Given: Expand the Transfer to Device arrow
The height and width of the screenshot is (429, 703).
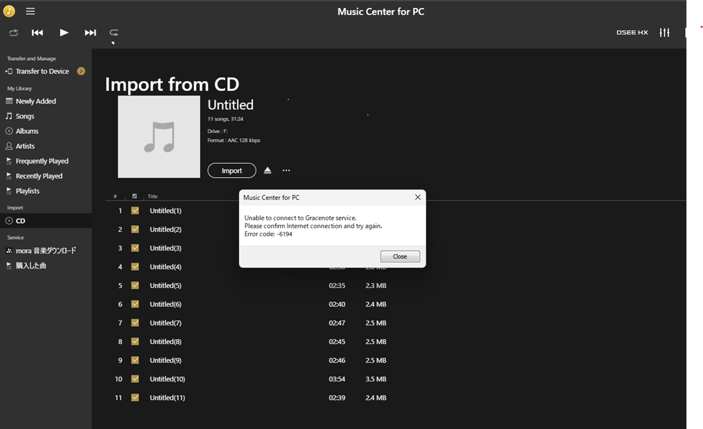Looking at the screenshot, I should pyautogui.click(x=81, y=71).
